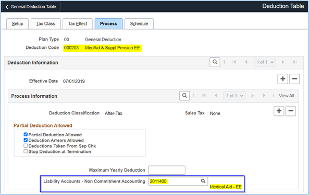
Task: Add a new Effective Date row
Action: point(283,79)
